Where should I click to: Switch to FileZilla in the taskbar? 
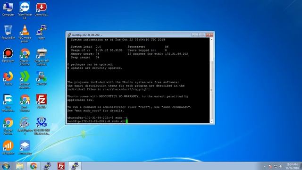point(61,166)
